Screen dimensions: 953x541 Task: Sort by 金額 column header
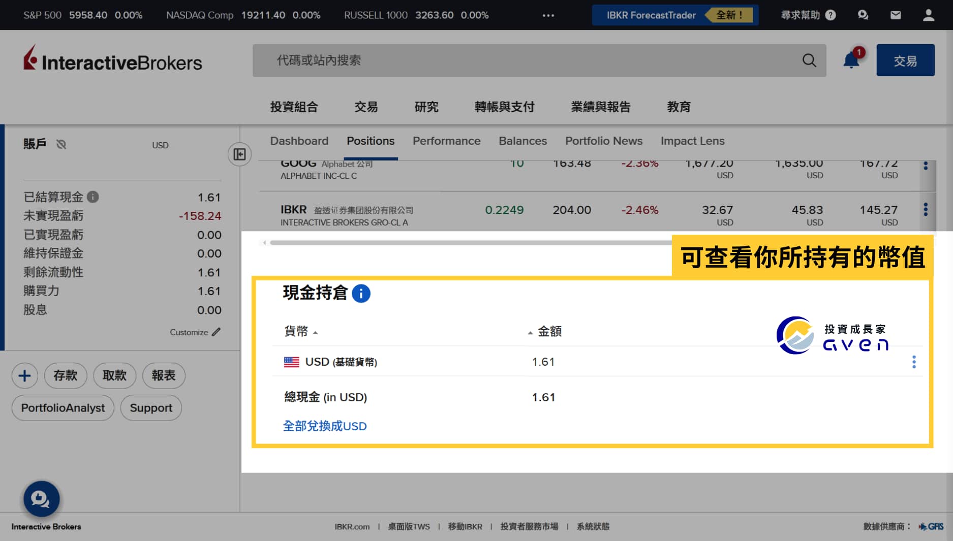544,331
